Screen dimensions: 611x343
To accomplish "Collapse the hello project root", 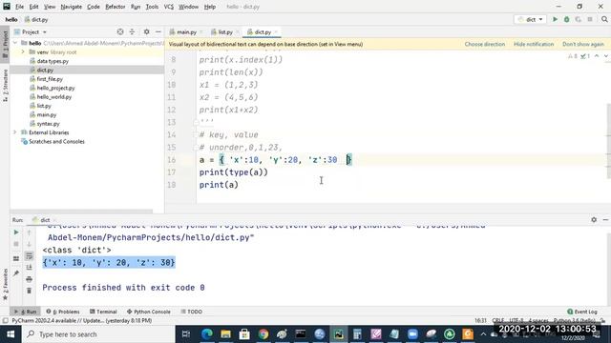I will coord(15,43).
